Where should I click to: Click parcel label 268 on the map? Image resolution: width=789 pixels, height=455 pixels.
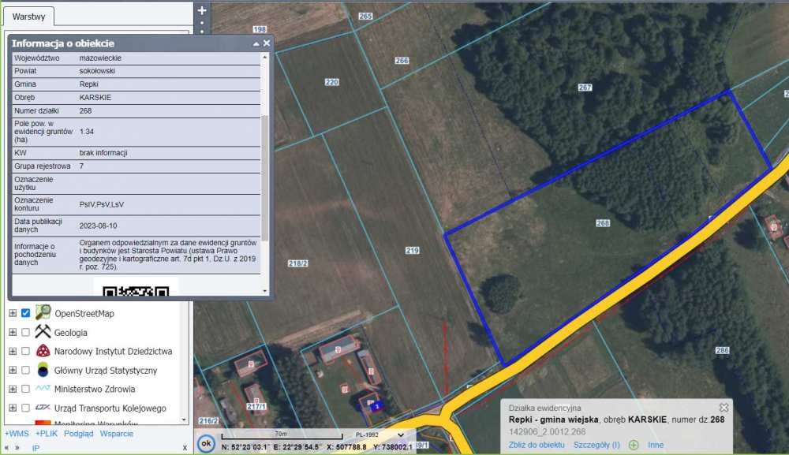(603, 223)
